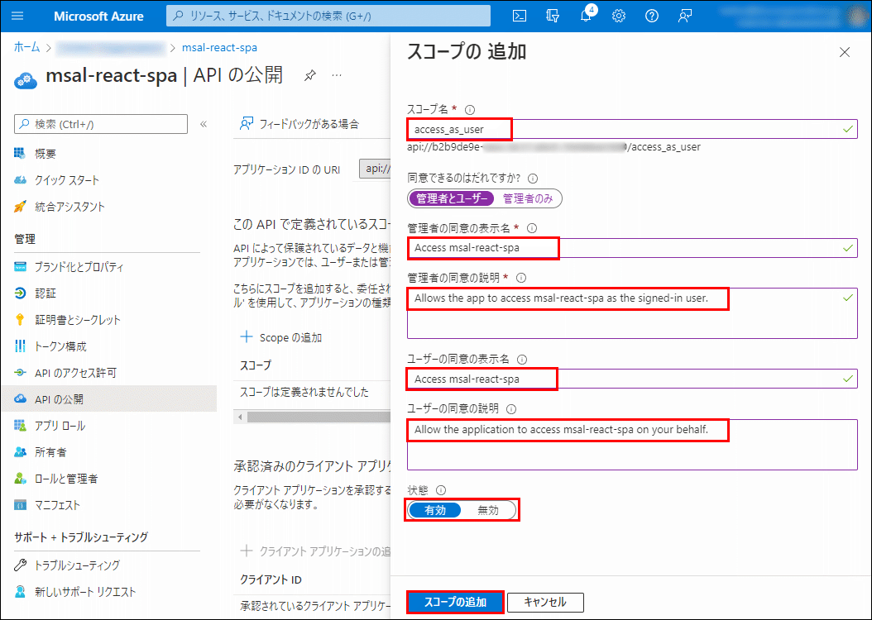Click the info icon next to 管理者の同意の表示名
Screen dimensions: 872x620
pos(532,228)
